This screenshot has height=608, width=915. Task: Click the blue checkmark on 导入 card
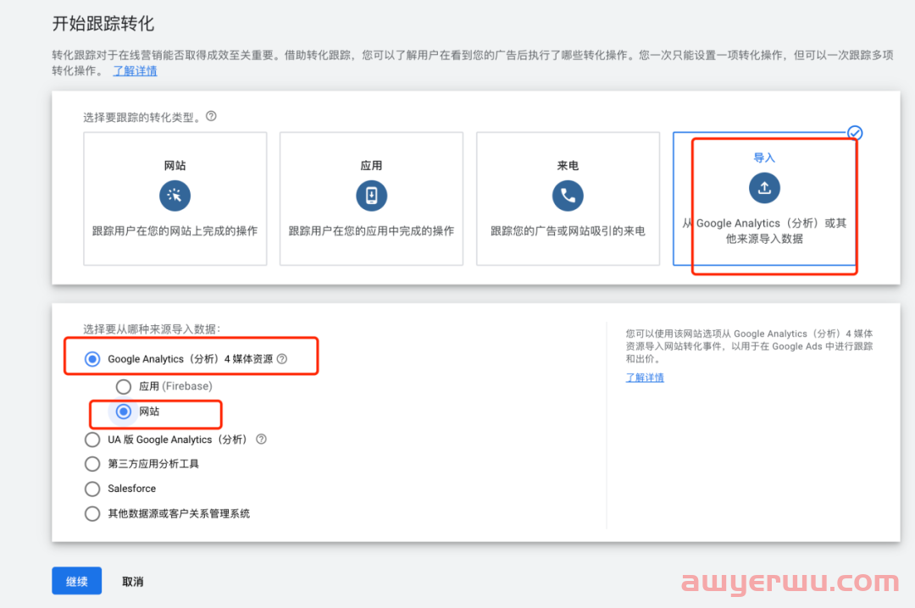point(855,133)
